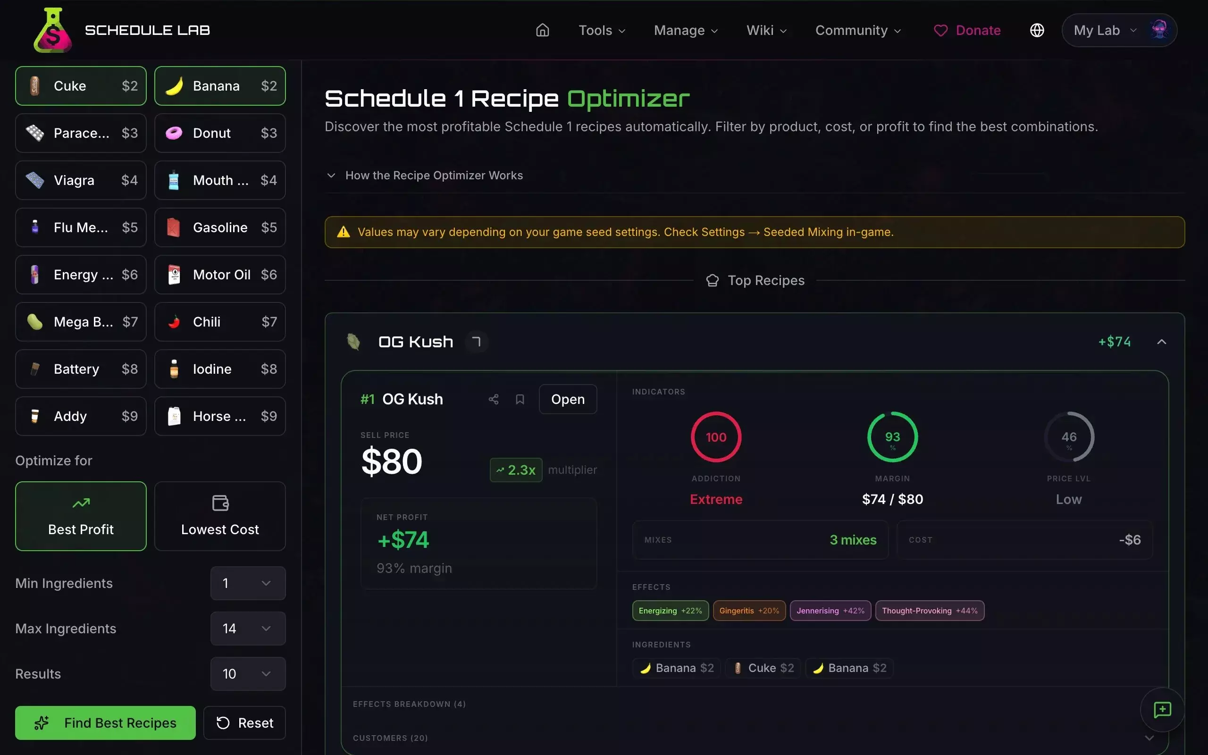Click the Thought-Provoking effect tag
Viewport: 1208px width, 755px height.
(x=929, y=611)
